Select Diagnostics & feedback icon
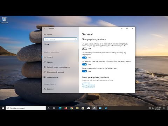The height and width of the screenshot is (126, 168). 44,72
